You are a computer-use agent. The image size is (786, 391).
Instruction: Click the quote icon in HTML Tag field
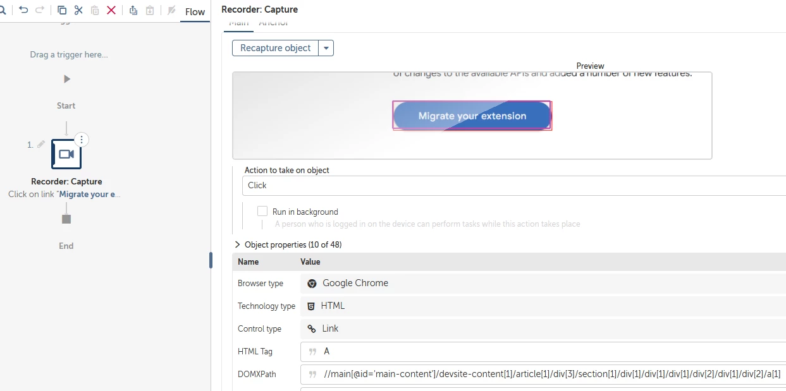(312, 352)
